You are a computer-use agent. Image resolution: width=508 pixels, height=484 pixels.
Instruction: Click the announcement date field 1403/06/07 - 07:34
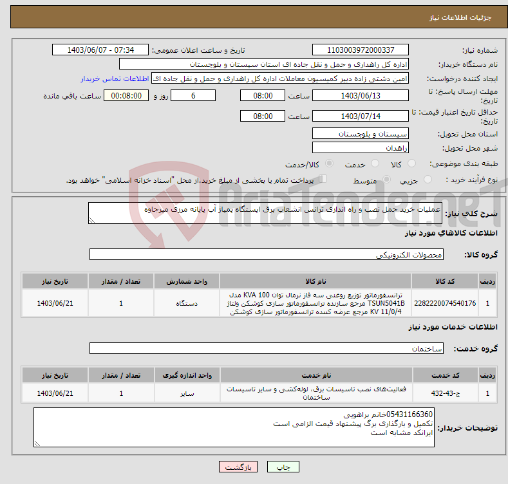[x=100, y=50]
